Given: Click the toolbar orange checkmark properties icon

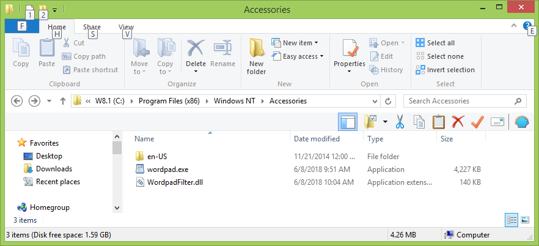Looking at the screenshot, I should (x=477, y=122).
